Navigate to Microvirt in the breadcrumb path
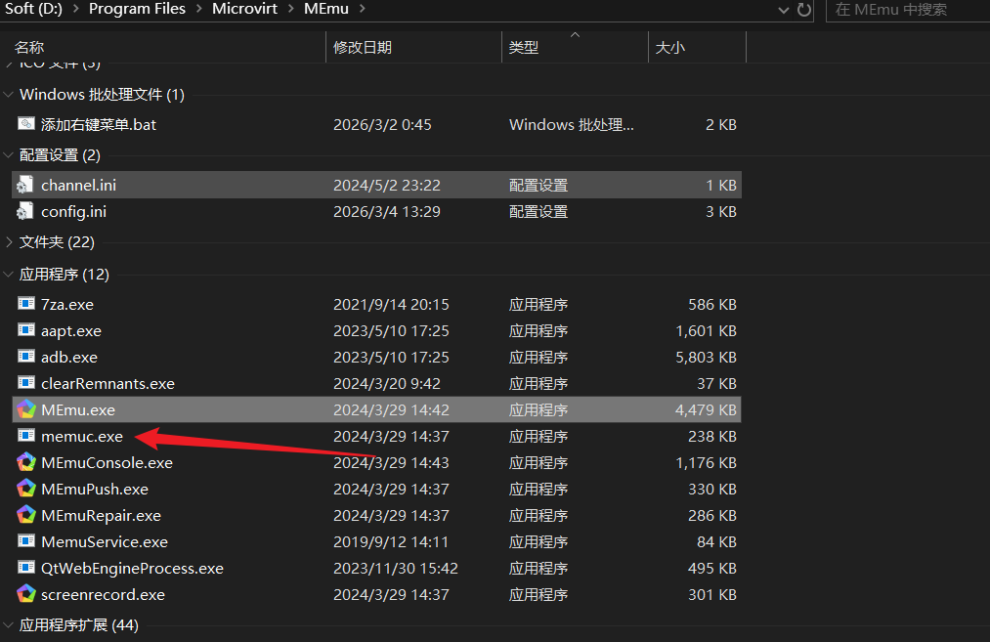Image resolution: width=990 pixels, height=642 pixels. point(244,9)
